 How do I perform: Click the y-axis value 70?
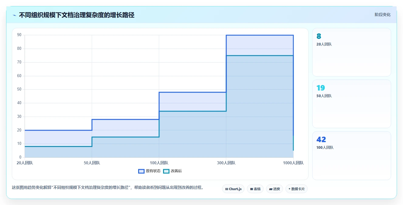click(x=19, y=62)
